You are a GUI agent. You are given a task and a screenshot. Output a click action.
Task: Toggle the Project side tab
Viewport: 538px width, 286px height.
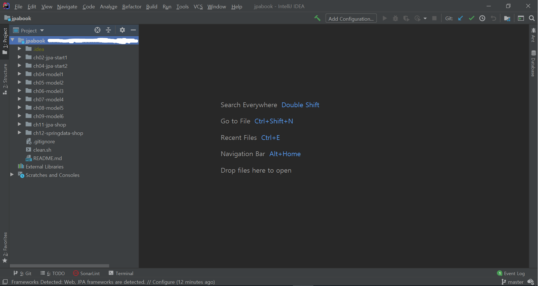(5, 41)
